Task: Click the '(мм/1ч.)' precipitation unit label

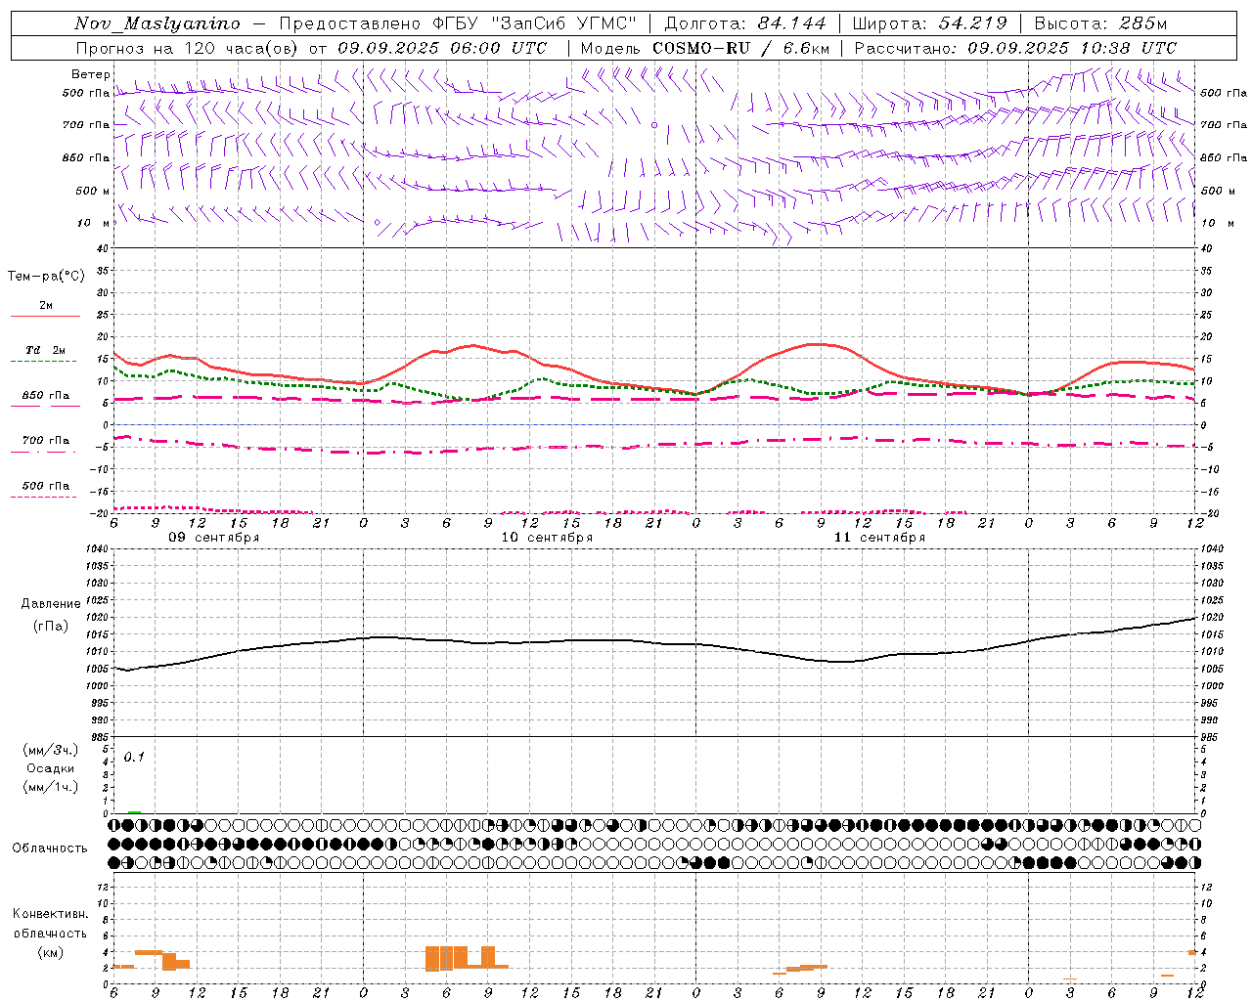Action: coord(51,787)
